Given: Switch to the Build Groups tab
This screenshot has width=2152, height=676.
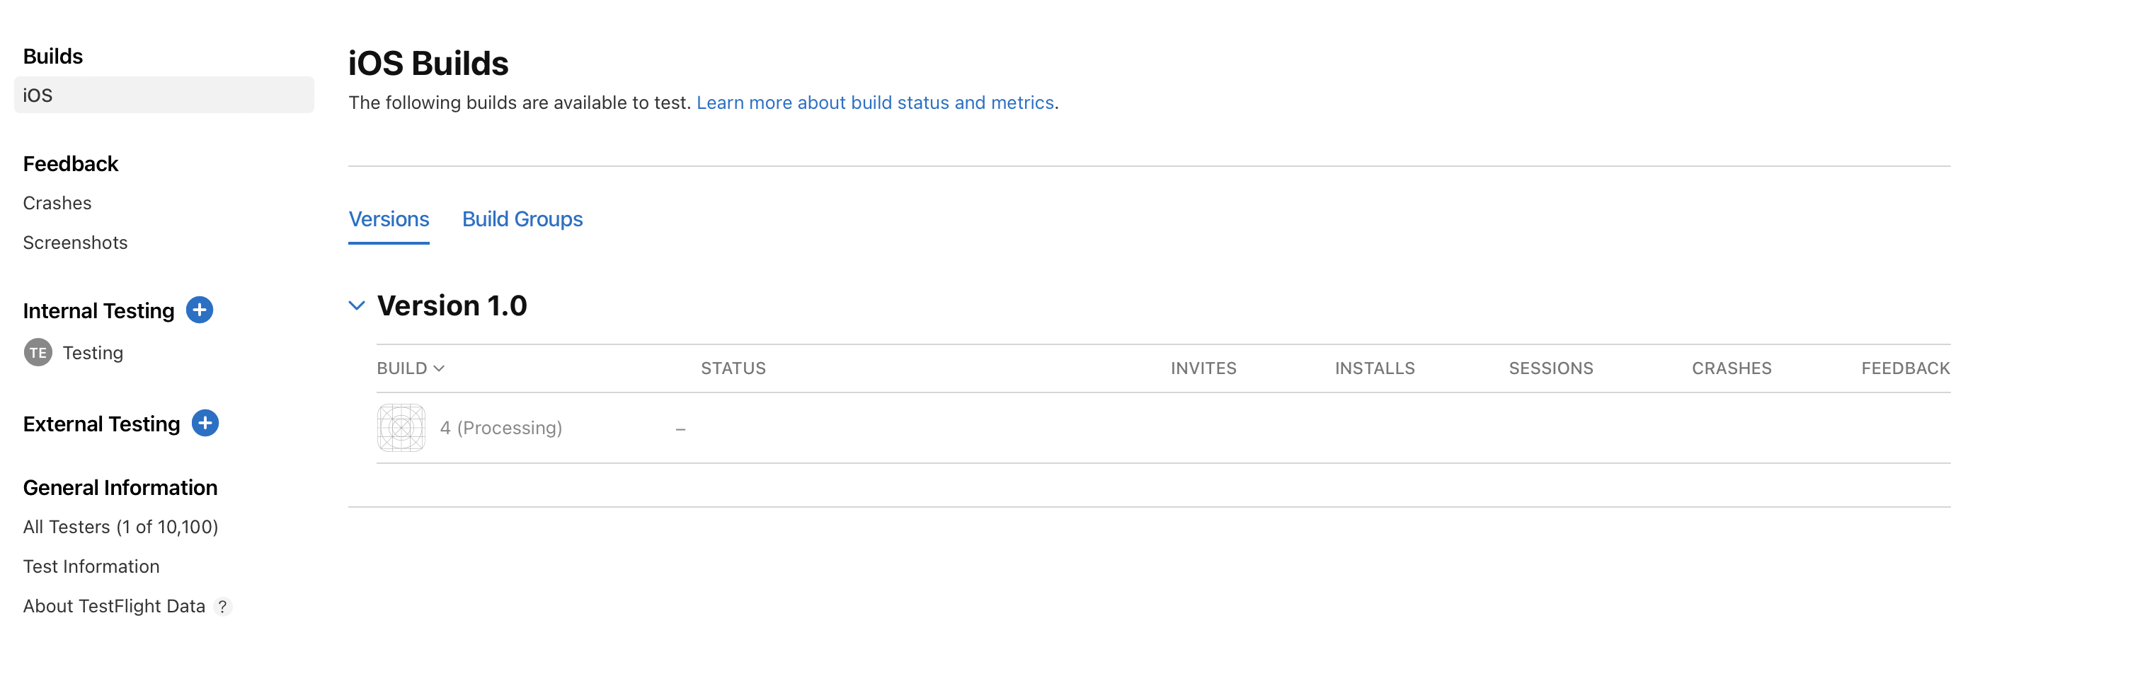Looking at the screenshot, I should (522, 218).
